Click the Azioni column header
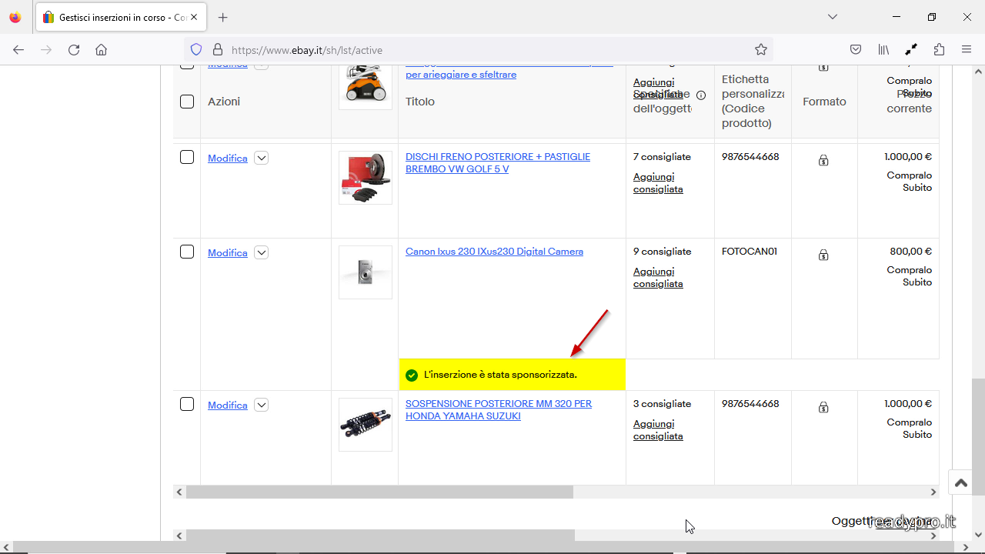Screen dimensions: 985x554 [224, 102]
